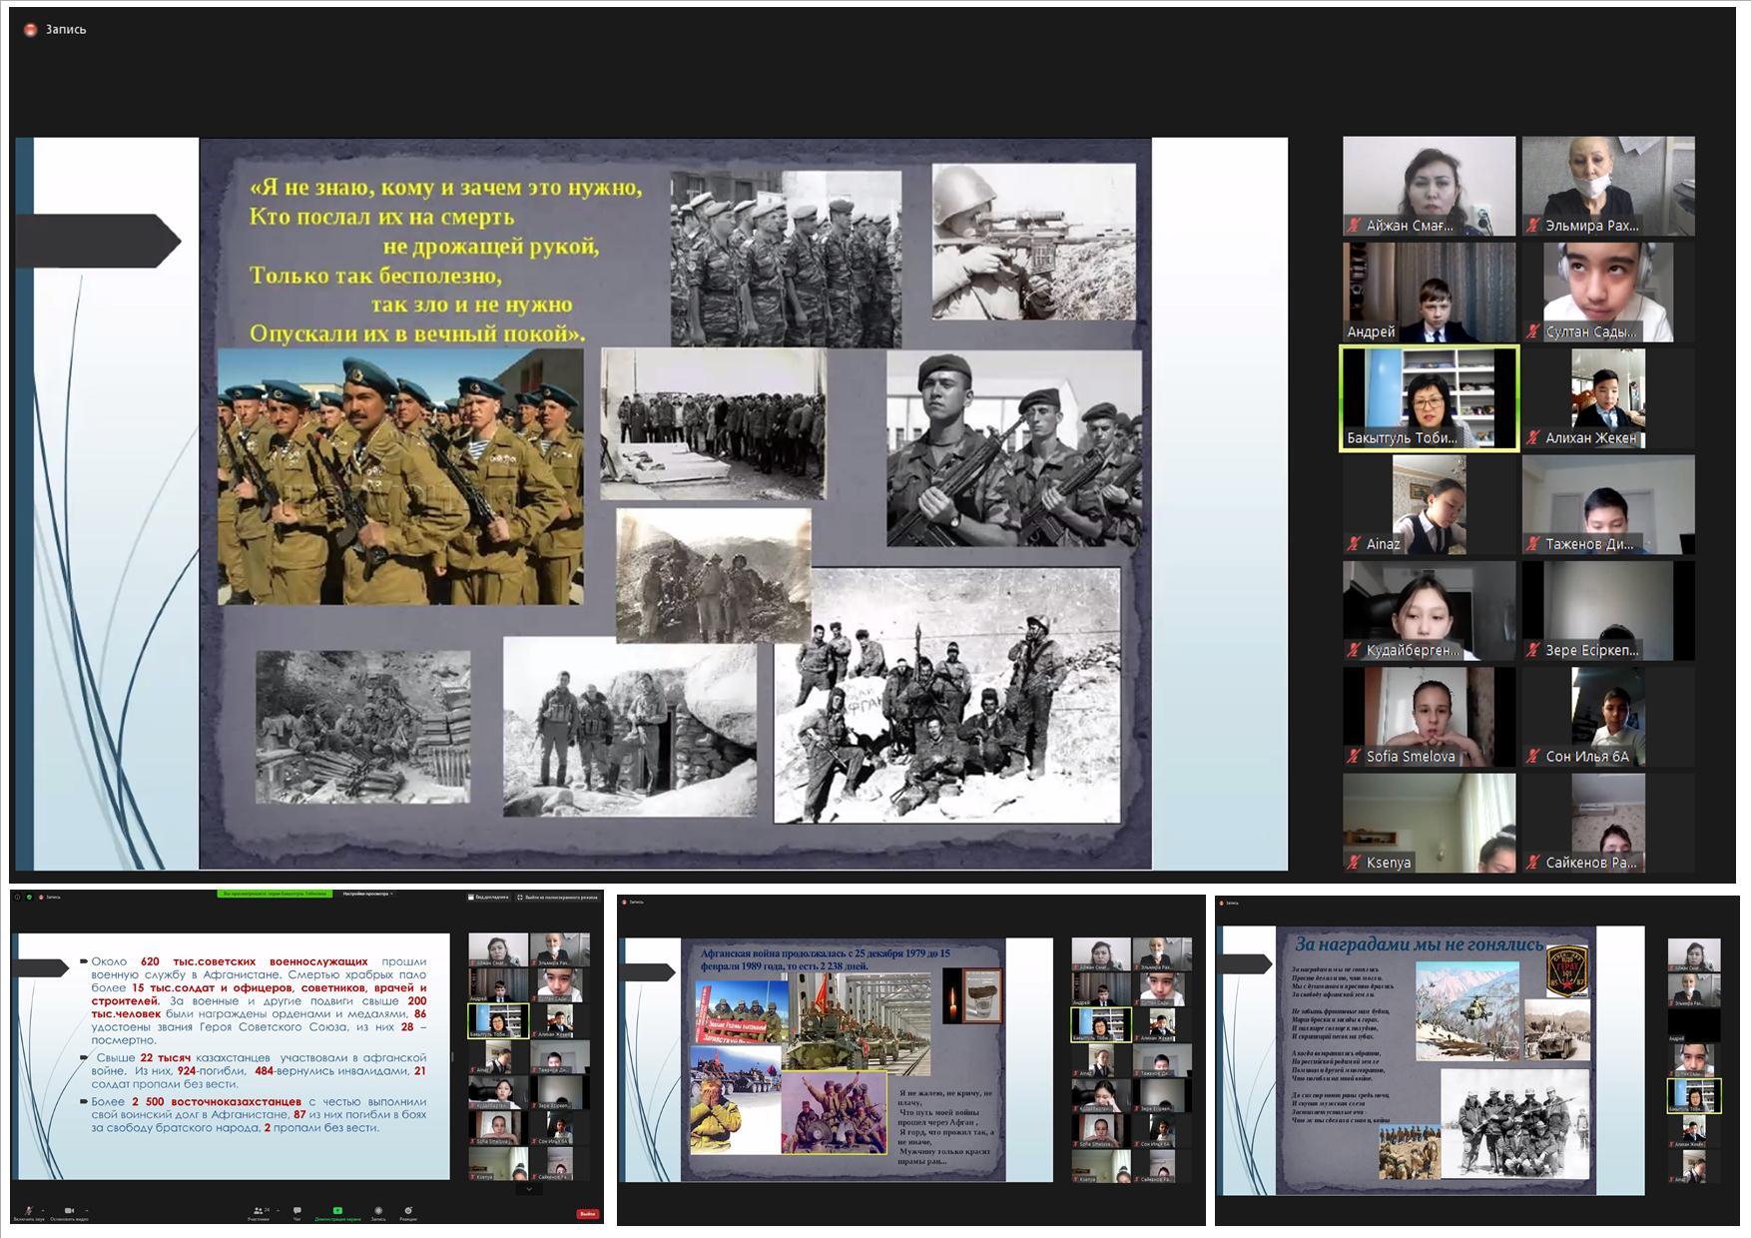Select Андрей's video tile

tap(1430, 293)
